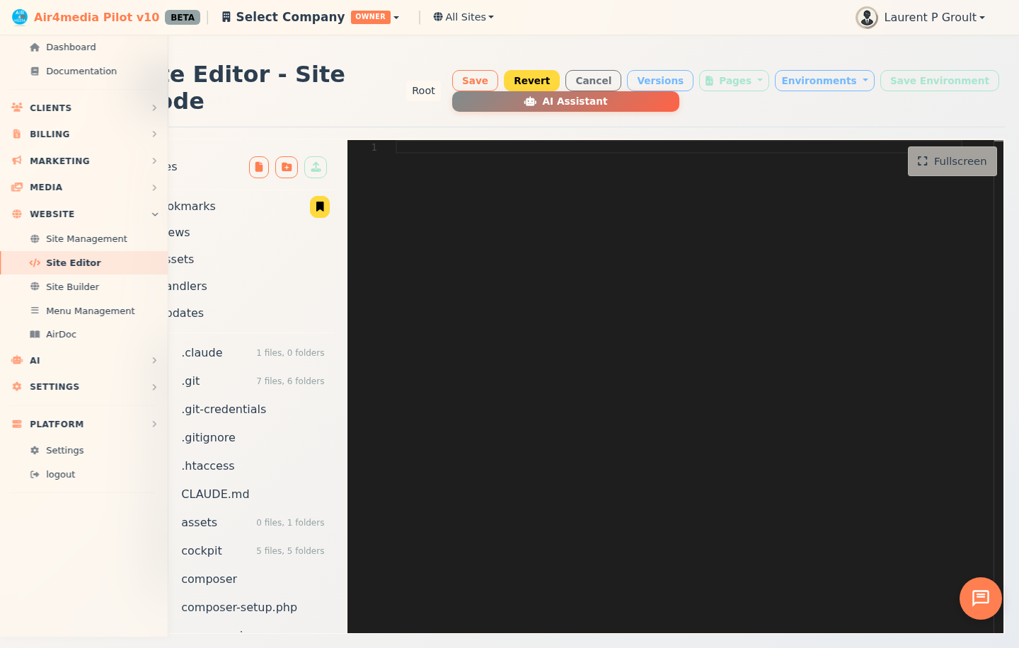Image resolution: width=1019 pixels, height=648 pixels.
Task: Upload a file with the upload icon
Action: tap(316, 167)
